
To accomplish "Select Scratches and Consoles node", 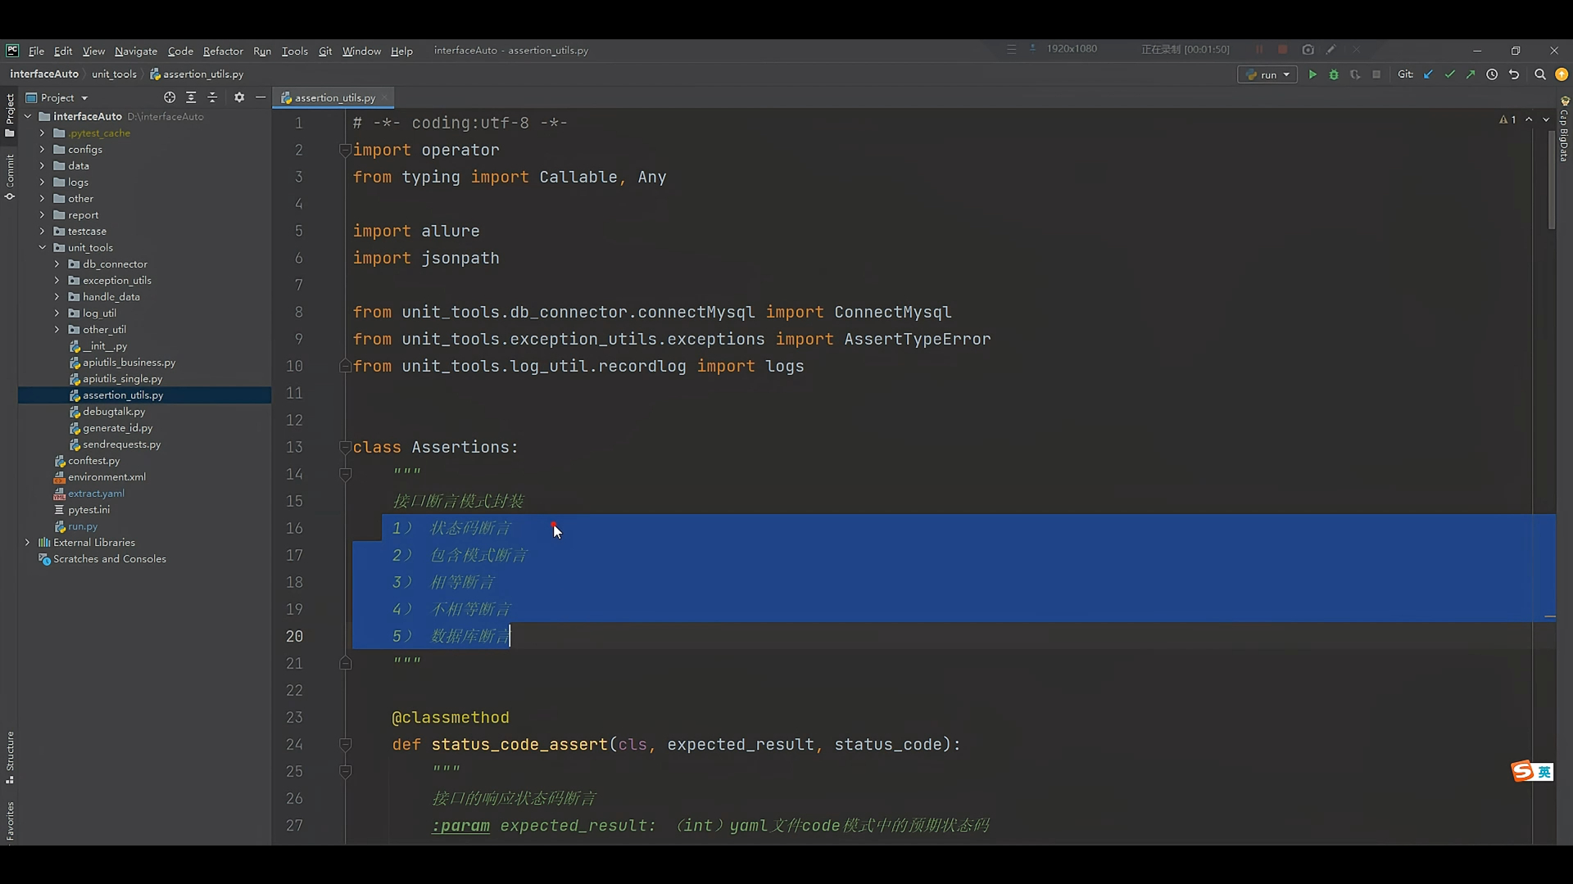I will (x=109, y=558).
